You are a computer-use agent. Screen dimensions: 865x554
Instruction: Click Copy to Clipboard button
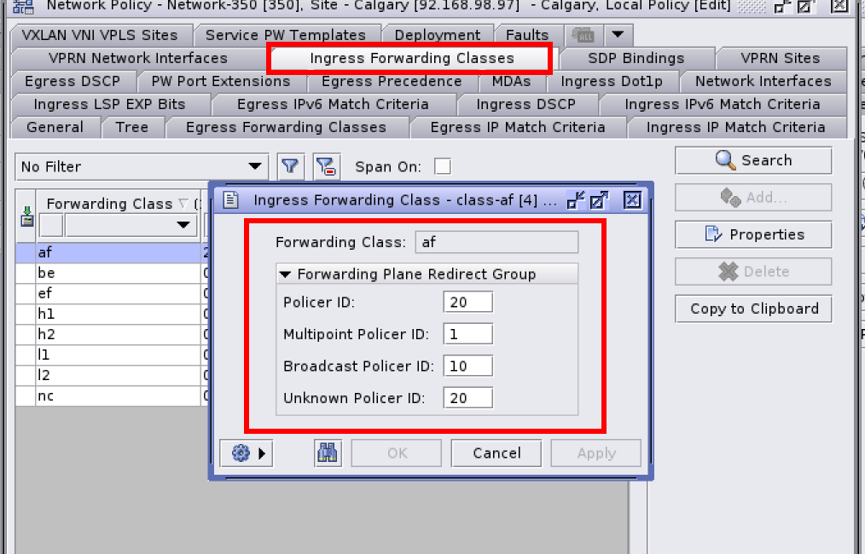[753, 309]
